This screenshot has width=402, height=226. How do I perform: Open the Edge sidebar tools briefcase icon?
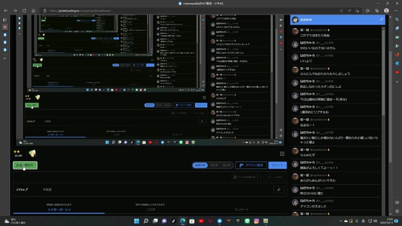pyautogui.click(x=397, y=37)
